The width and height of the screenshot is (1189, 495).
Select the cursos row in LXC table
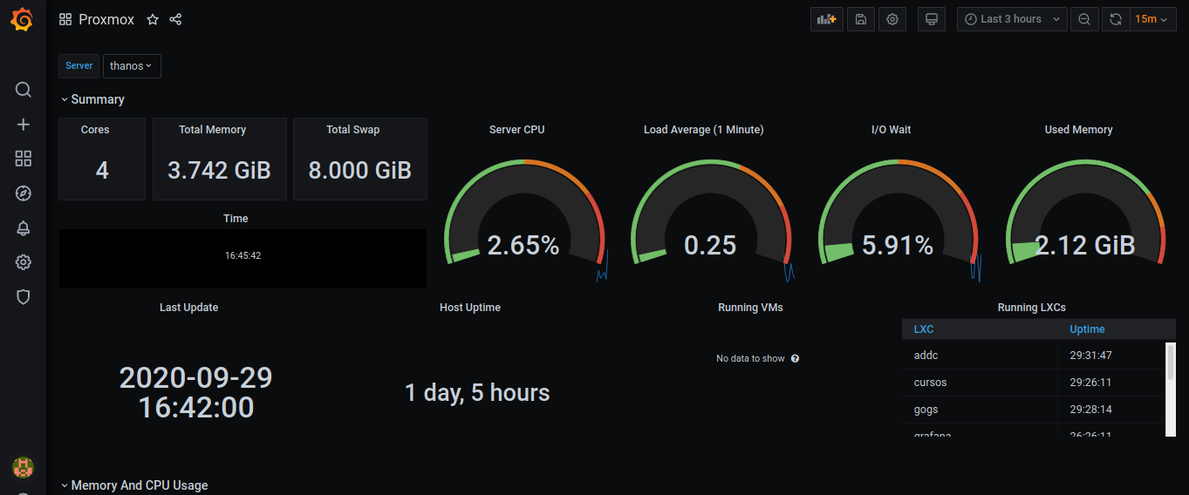point(1033,383)
